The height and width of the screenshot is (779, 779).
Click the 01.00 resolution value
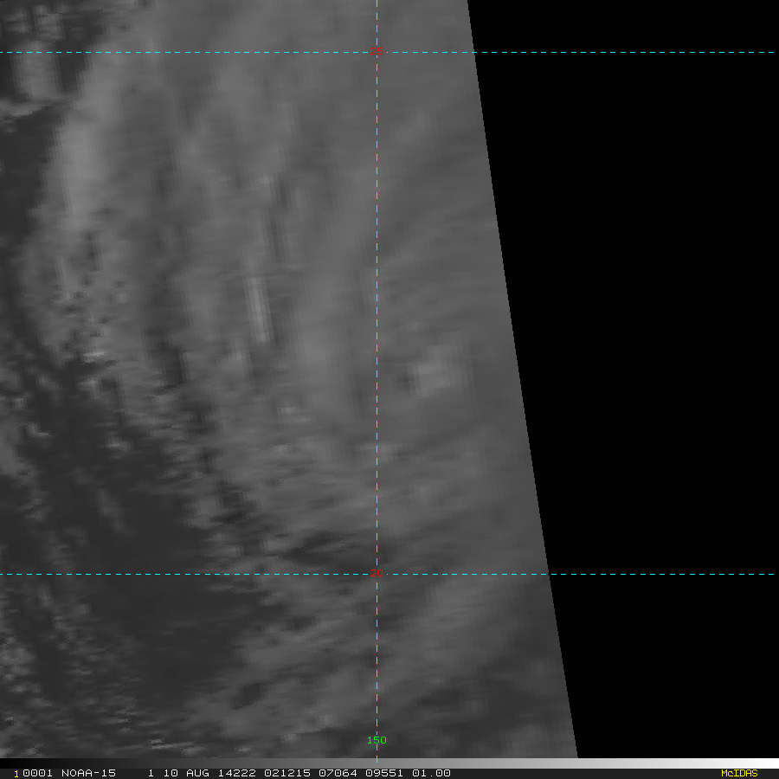(x=430, y=773)
